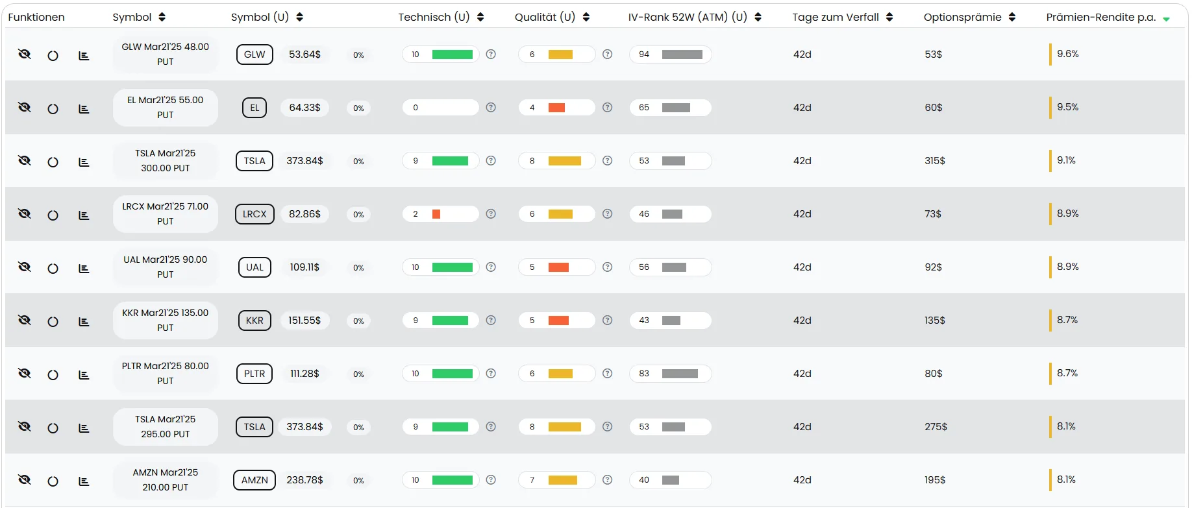The image size is (1192, 508).
Task: Click the GLW technical score bar
Action: [441, 54]
